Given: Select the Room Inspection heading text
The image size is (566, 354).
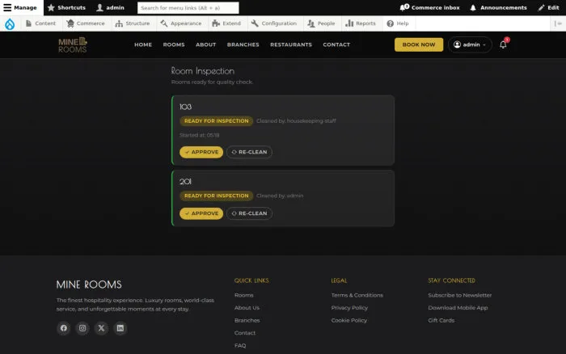Looking at the screenshot, I should click(202, 71).
